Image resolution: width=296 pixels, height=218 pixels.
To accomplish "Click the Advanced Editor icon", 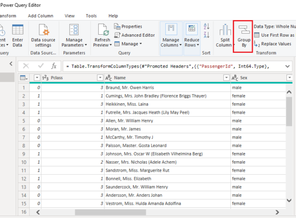I will click(x=117, y=35).
